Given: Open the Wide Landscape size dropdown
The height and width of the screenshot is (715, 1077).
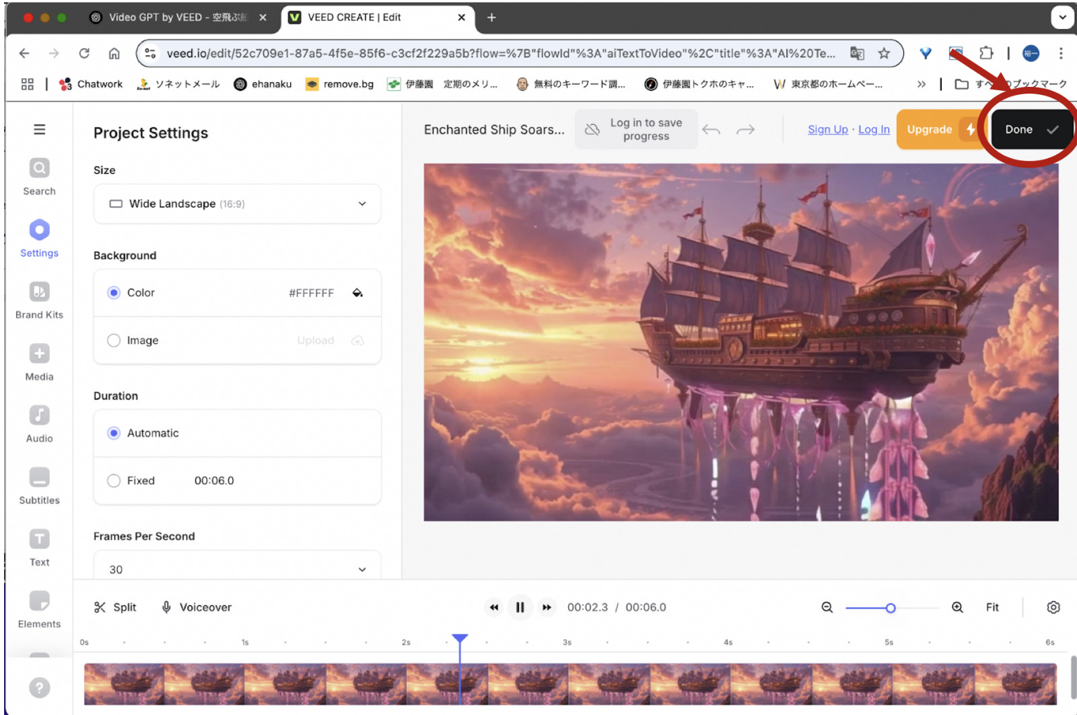Looking at the screenshot, I should pos(238,204).
